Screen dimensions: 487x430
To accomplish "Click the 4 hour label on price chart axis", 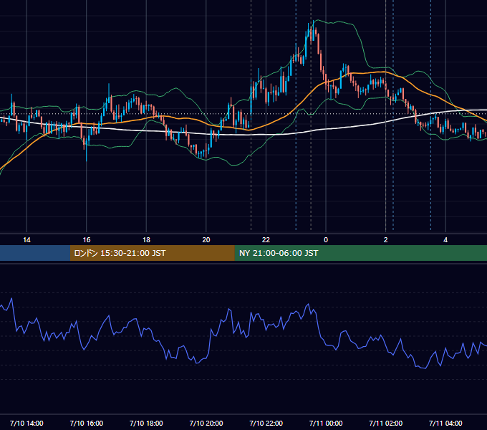I will click(x=445, y=240).
